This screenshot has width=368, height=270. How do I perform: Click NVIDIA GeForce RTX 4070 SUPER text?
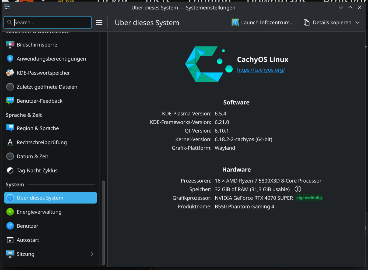coord(254,198)
